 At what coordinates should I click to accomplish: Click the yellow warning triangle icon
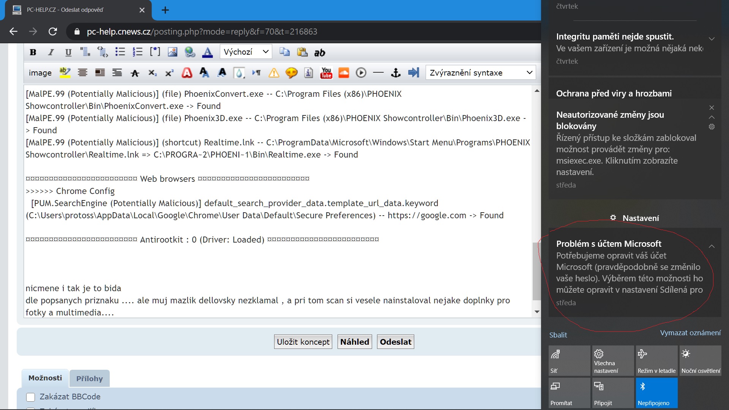[274, 73]
